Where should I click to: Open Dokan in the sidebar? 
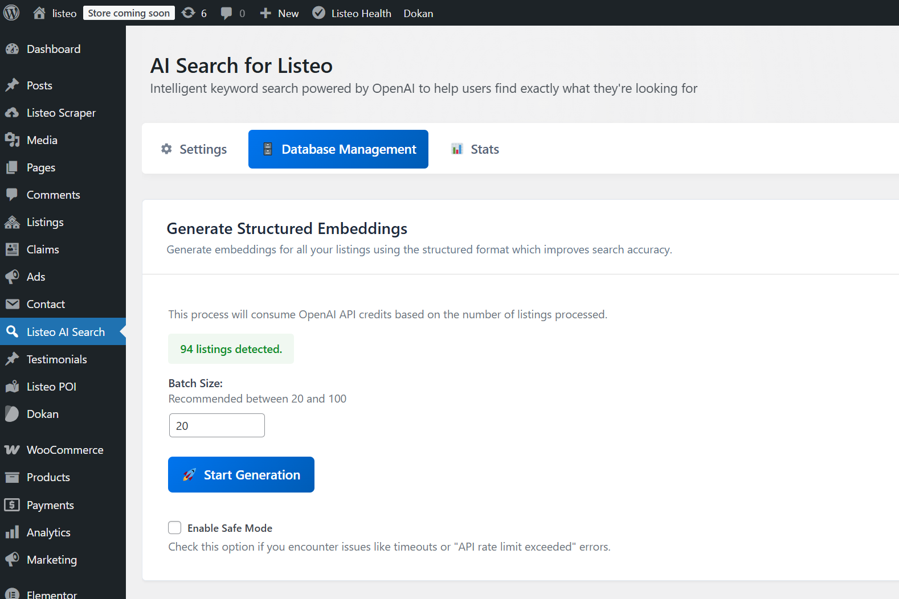click(x=42, y=414)
